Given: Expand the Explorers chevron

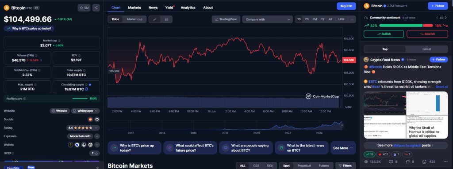Looking at the screenshot, I should tap(97, 136).
